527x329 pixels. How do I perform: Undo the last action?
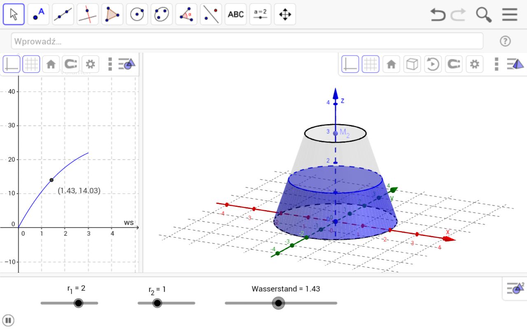tap(438, 15)
